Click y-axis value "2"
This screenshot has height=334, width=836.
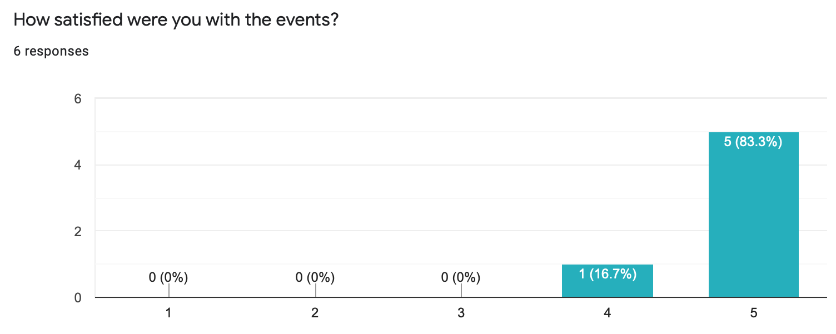point(78,231)
